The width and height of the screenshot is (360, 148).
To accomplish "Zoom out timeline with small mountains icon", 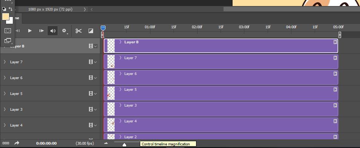I will pos(106,143).
